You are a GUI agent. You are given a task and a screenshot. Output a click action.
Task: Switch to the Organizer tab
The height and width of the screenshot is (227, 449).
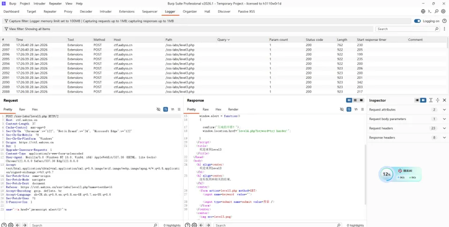pyautogui.click(x=190, y=11)
